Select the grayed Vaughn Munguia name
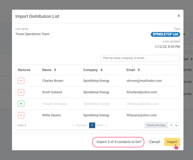 click(x=55, y=104)
